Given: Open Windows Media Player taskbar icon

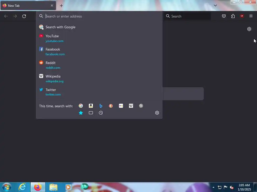Looking at the screenshot, I should 68,187.
